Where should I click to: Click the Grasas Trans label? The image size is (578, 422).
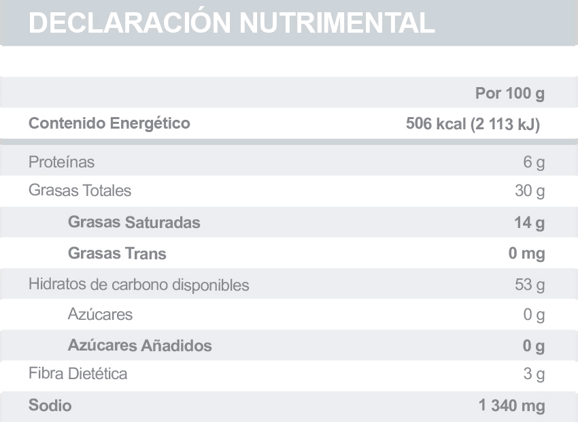click(117, 254)
